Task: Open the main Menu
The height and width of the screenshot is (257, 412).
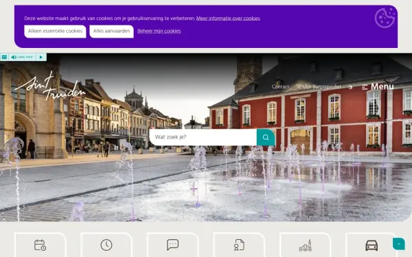Action: click(378, 86)
